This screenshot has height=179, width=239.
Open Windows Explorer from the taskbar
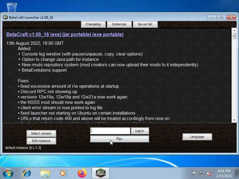click(45, 173)
